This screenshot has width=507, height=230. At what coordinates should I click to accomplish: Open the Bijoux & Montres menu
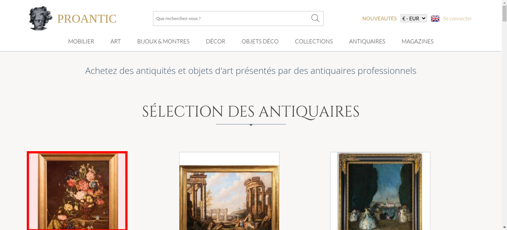tap(163, 41)
